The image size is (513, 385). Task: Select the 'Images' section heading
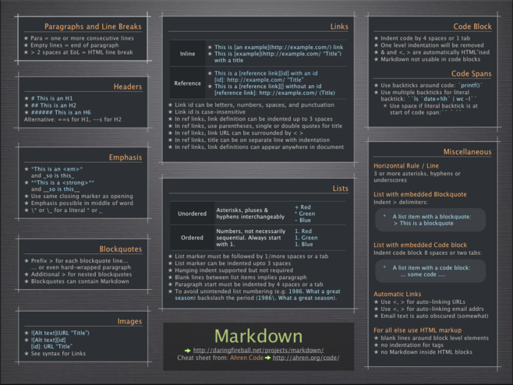click(x=129, y=322)
